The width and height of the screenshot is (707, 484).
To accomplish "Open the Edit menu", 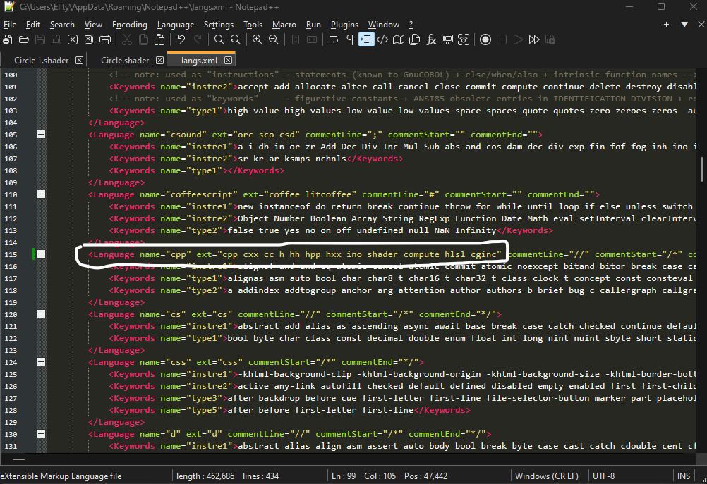I will tap(33, 25).
